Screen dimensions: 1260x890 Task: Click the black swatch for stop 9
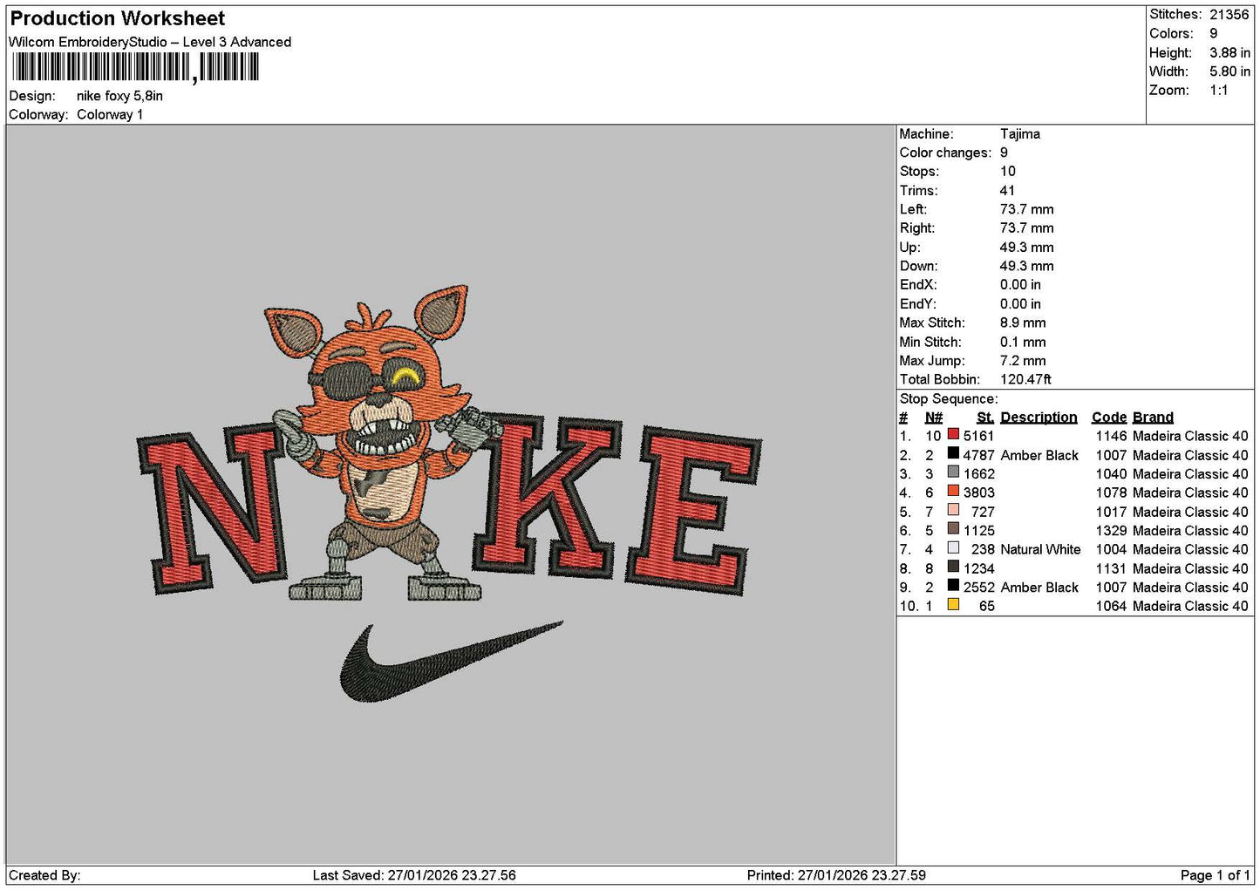(x=953, y=587)
